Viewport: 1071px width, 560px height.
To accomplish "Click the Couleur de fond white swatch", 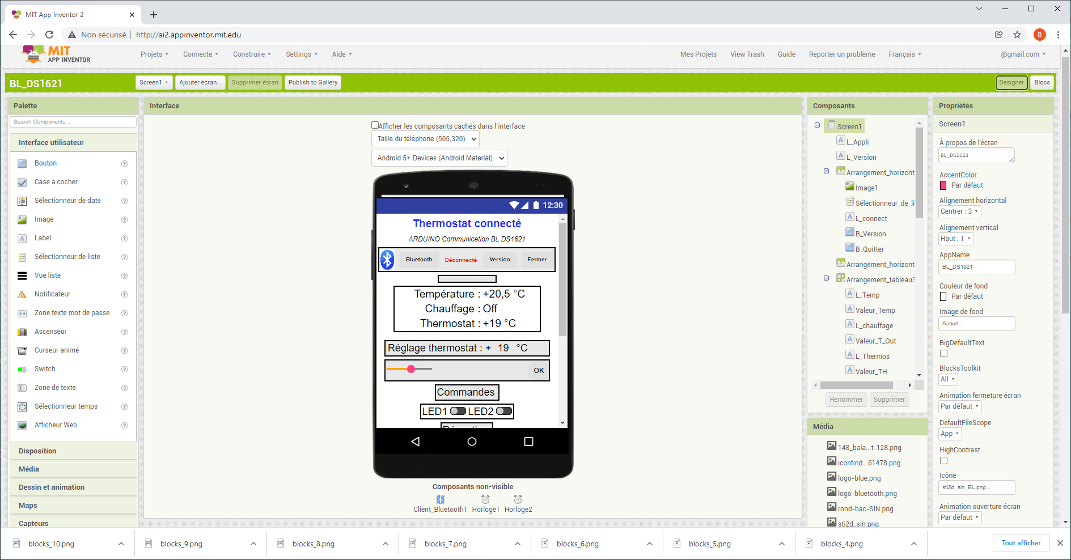I will 943,296.
